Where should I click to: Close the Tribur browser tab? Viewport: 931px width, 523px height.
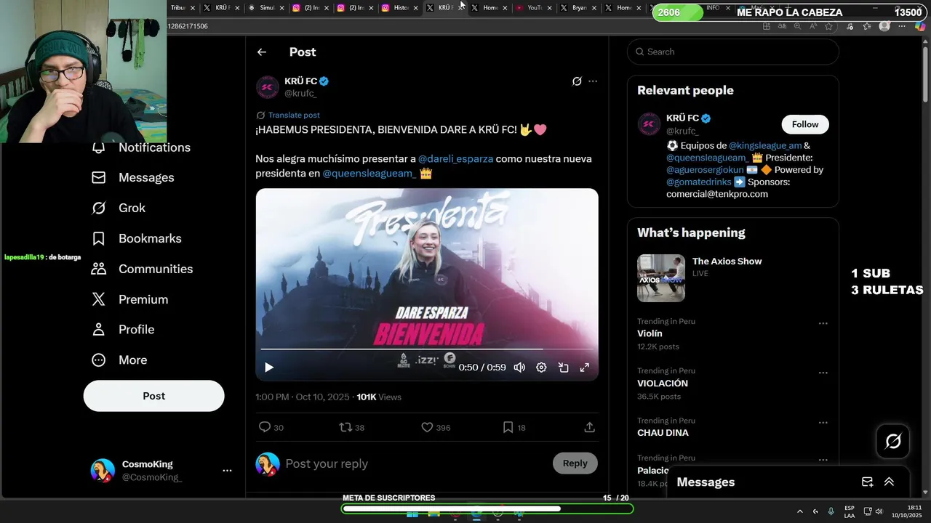pos(193,8)
